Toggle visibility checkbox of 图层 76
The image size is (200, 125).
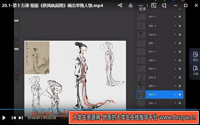click(x=180, y=103)
